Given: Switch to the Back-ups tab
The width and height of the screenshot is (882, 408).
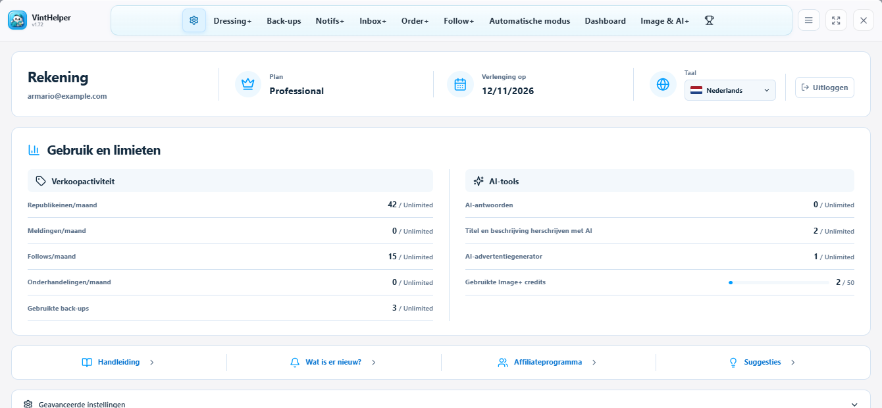Looking at the screenshot, I should (x=284, y=21).
